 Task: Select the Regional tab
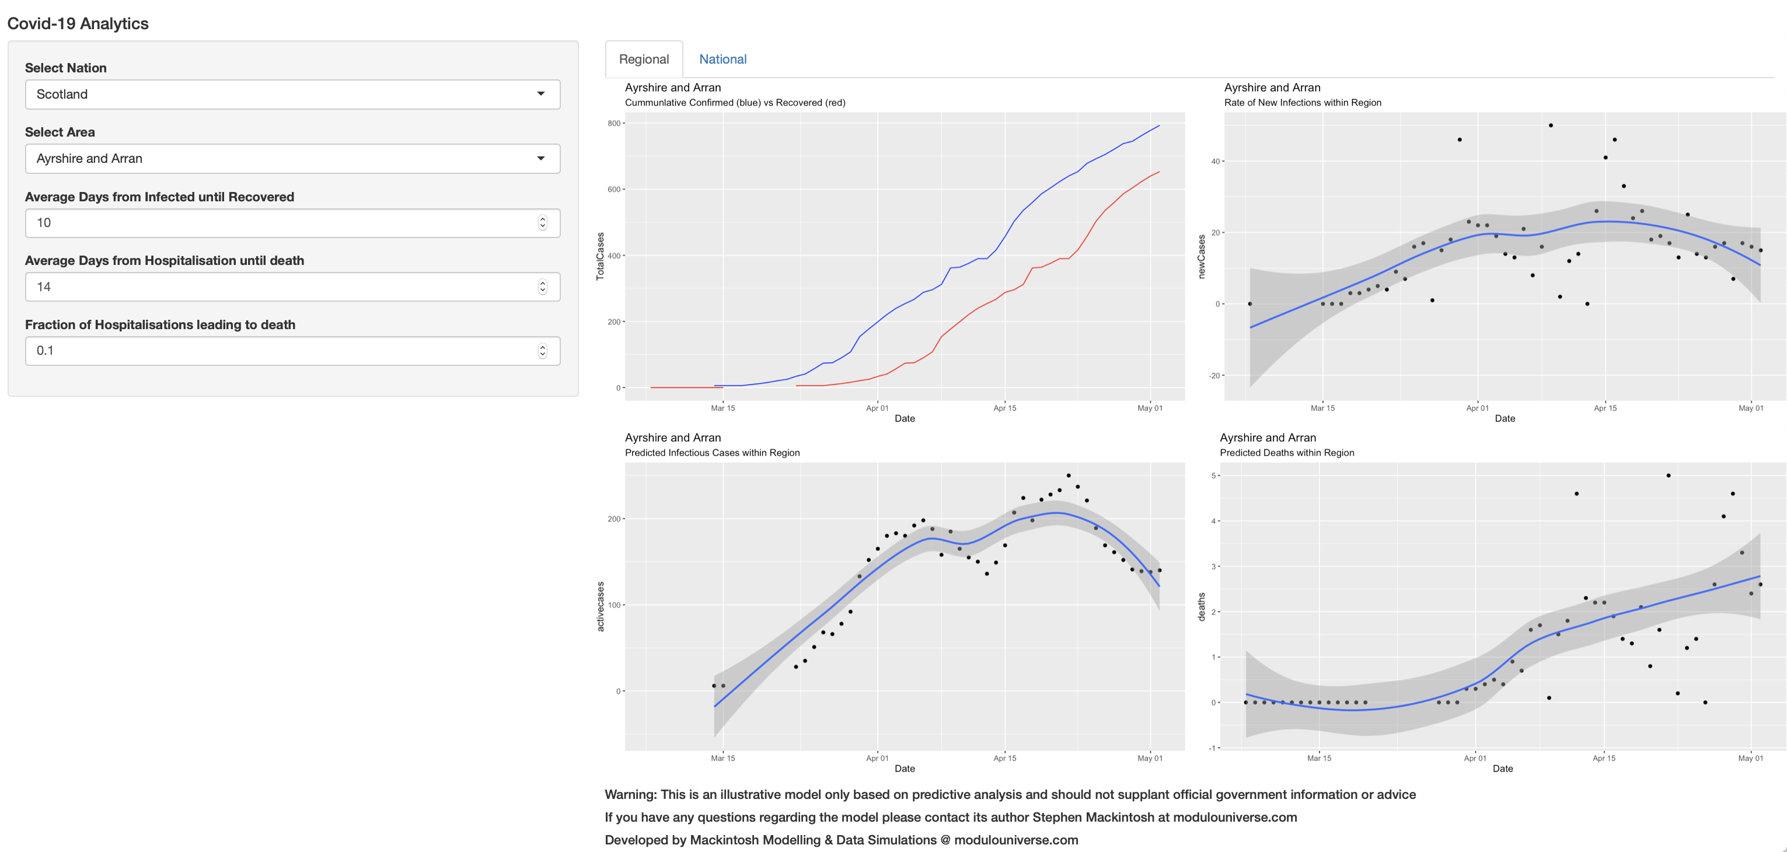click(644, 60)
